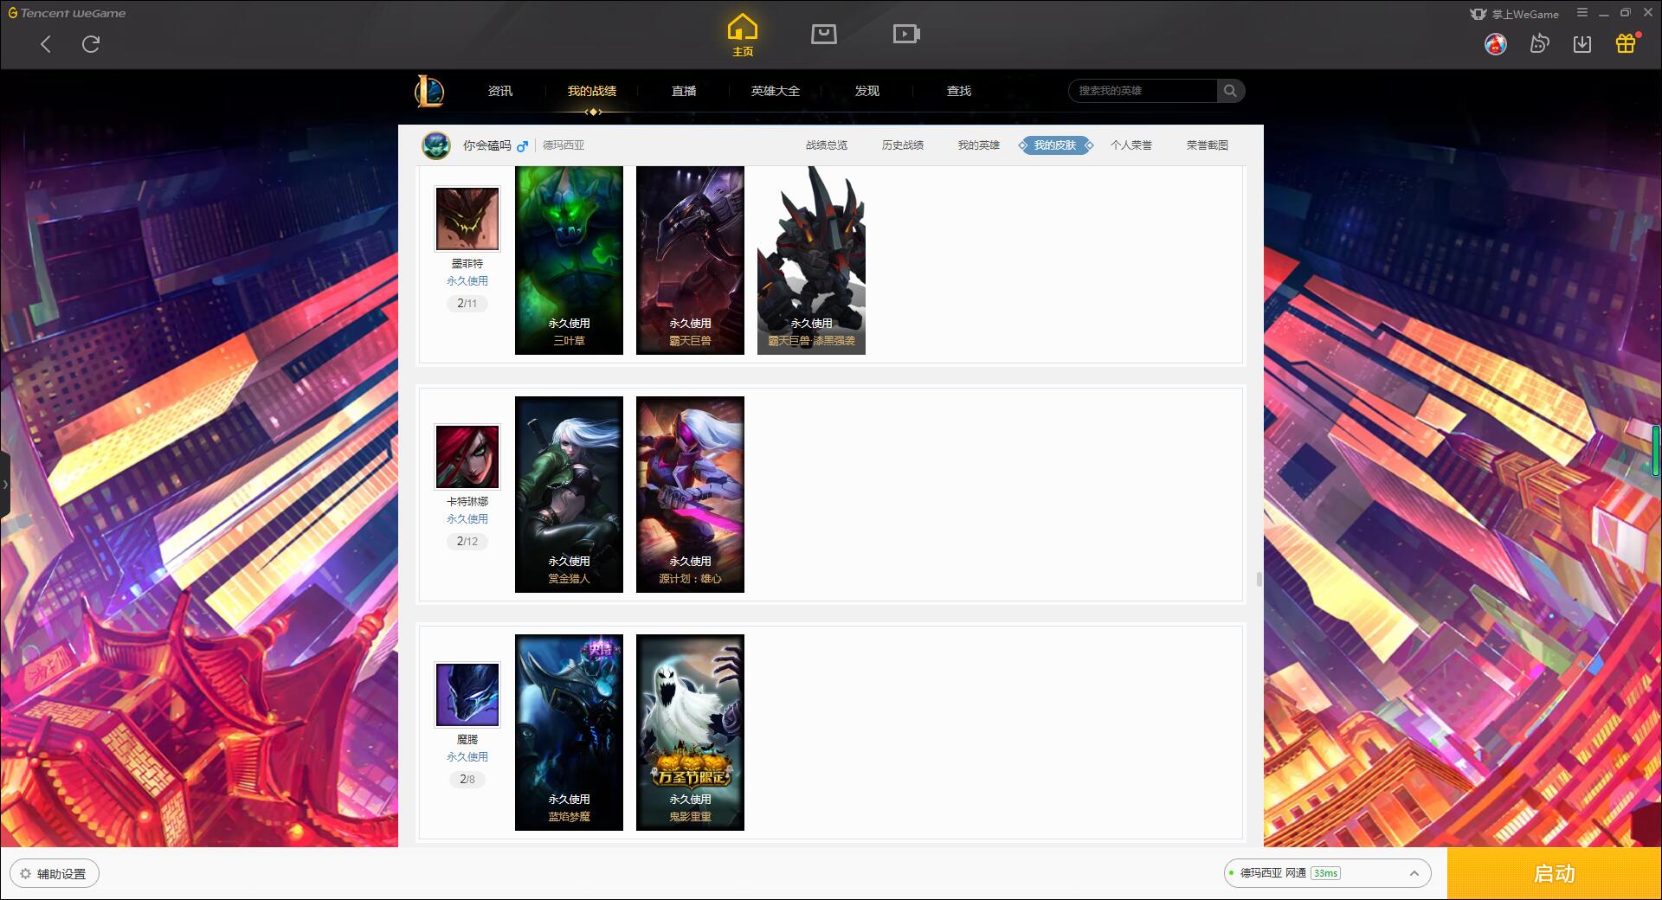1662x900 pixels.
Task: Switch to 历史战绩 sub-tab
Action: coord(903,145)
